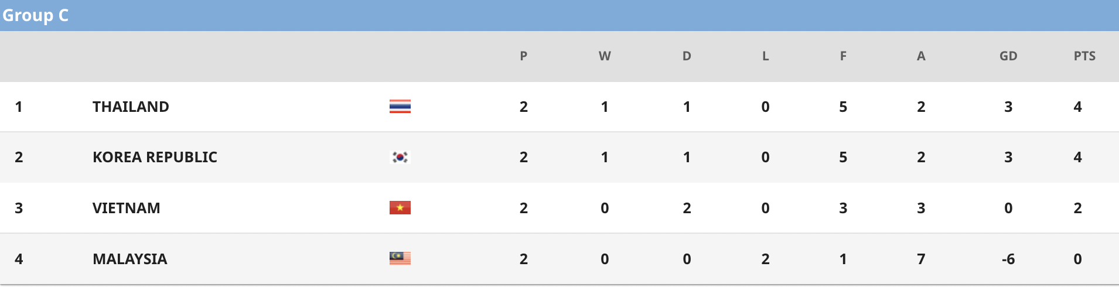Click the W column header
This screenshot has width=1119, height=287.
point(605,56)
